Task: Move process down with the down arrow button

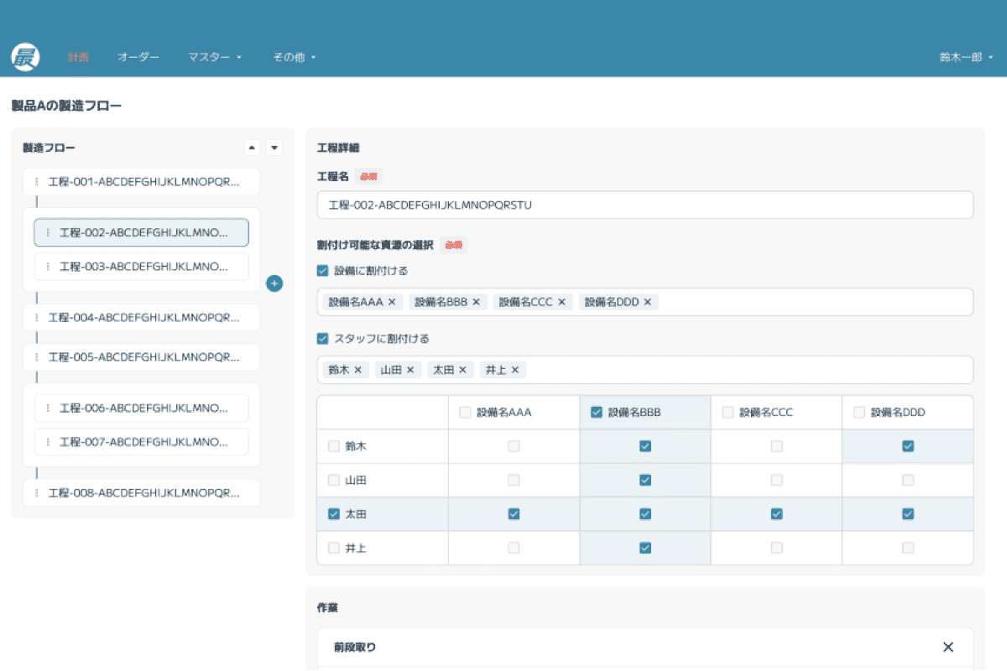Action: tap(274, 148)
